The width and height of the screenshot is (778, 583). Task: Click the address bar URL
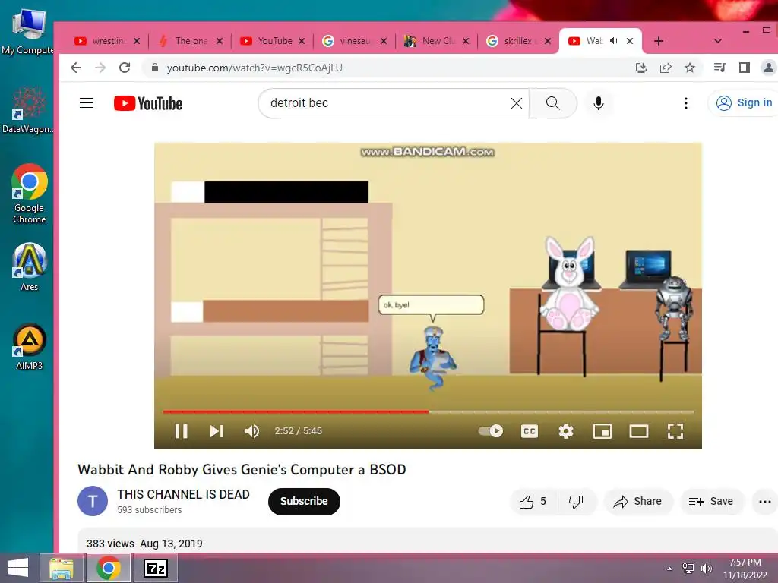(255, 68)
